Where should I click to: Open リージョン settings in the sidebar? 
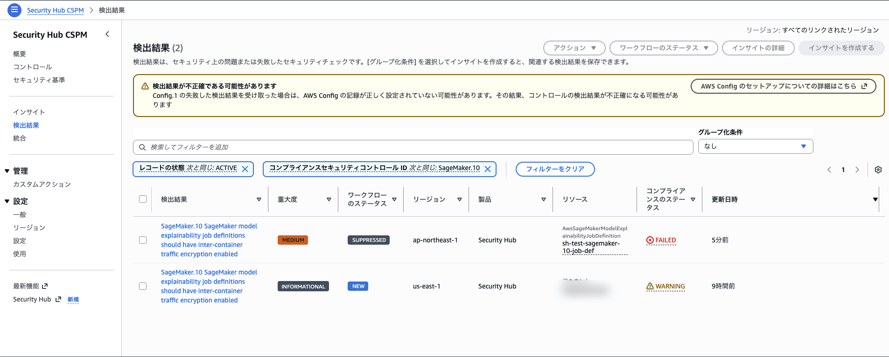point(29,228)
